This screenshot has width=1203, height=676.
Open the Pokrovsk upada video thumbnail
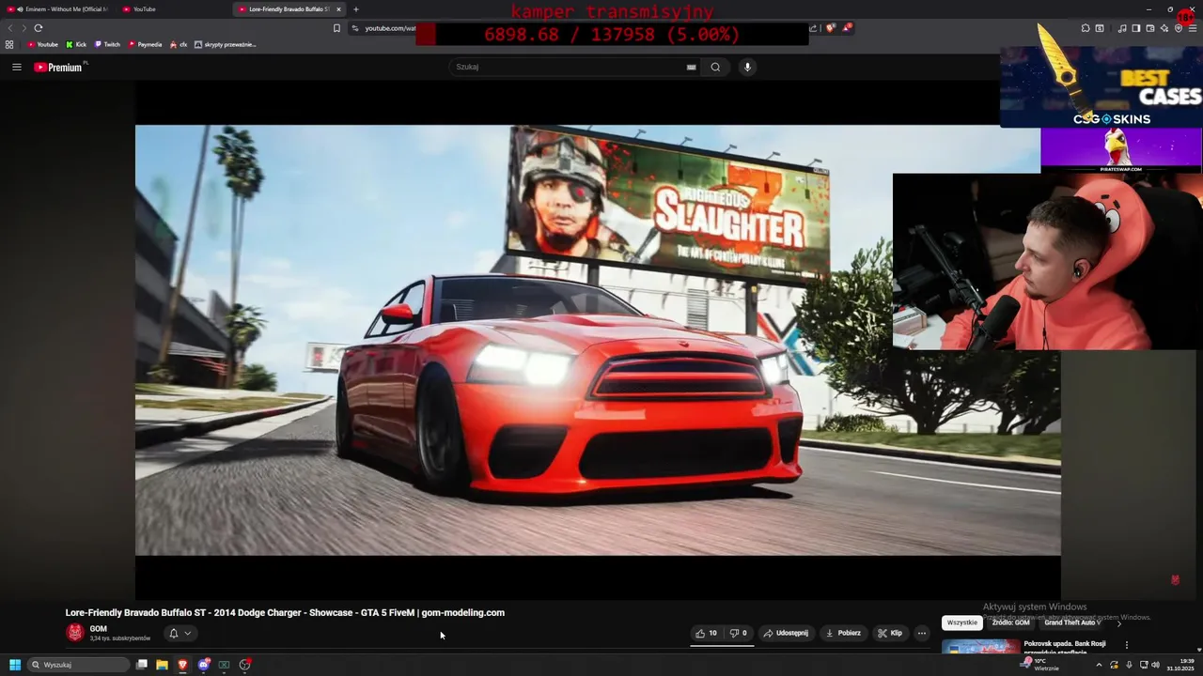[980, 647]
